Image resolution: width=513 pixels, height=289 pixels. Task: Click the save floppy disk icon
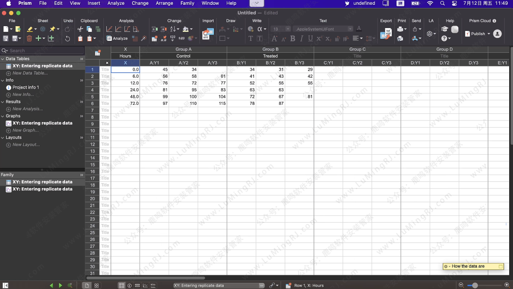pos(6,38)
